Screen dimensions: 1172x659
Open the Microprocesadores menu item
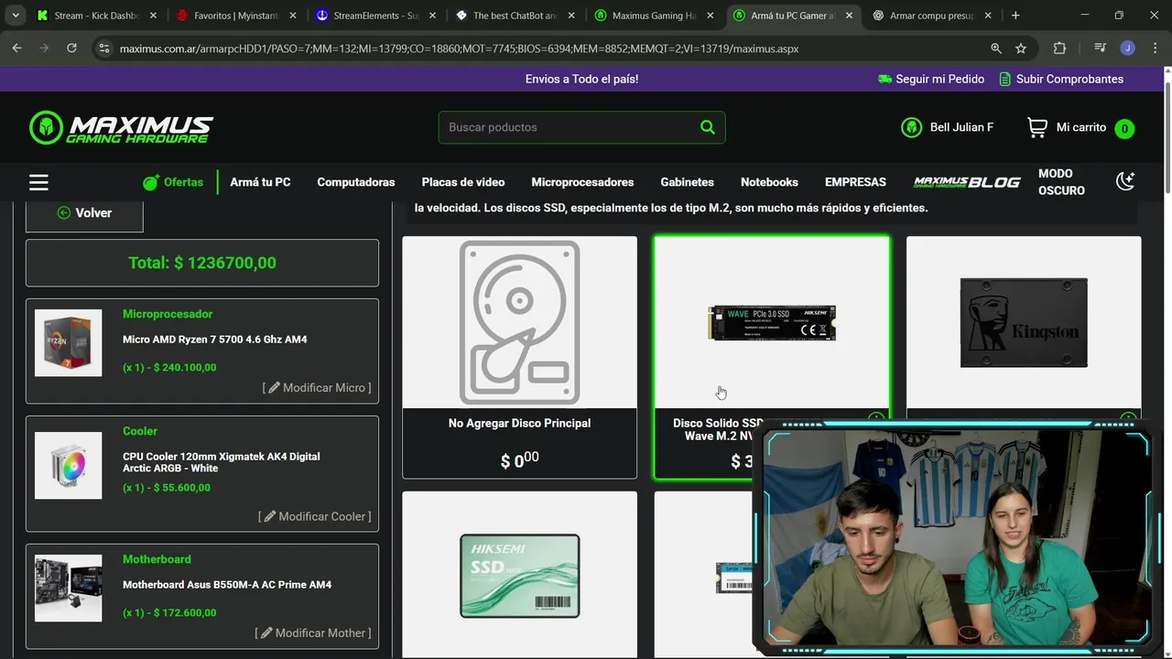[x=582, y=182]
